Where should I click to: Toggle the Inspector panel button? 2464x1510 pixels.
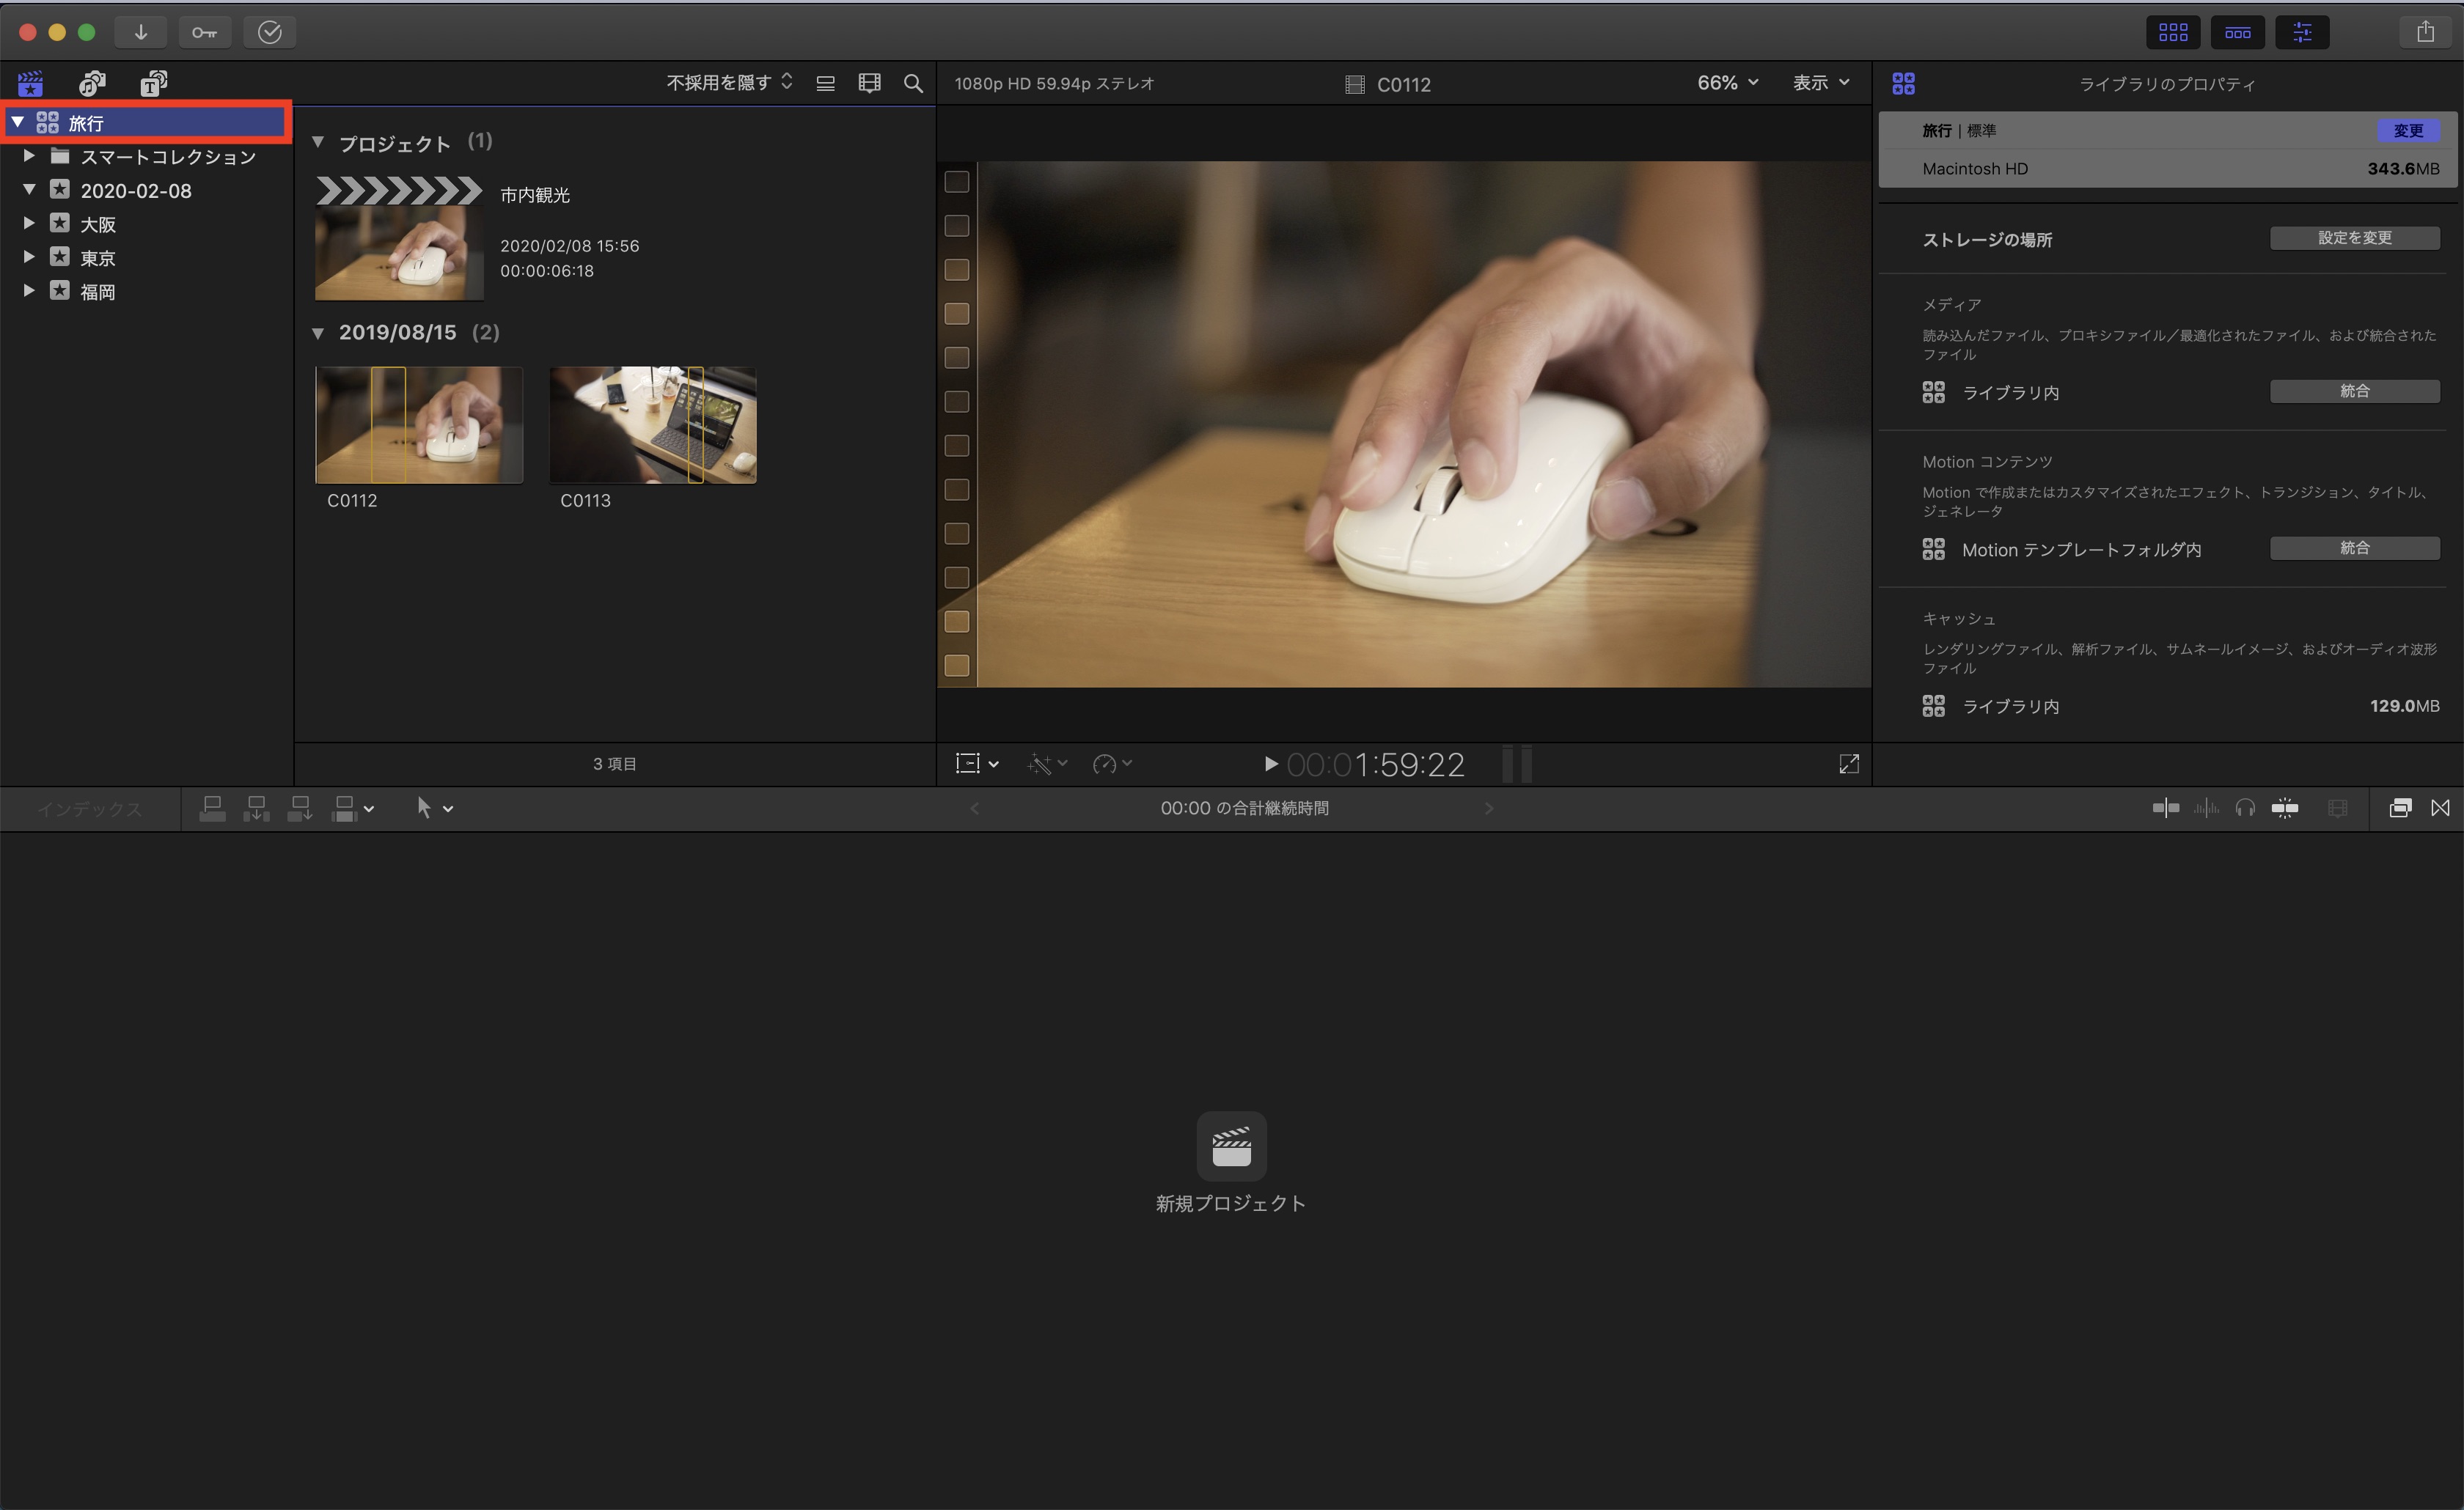pos(2302,32)
